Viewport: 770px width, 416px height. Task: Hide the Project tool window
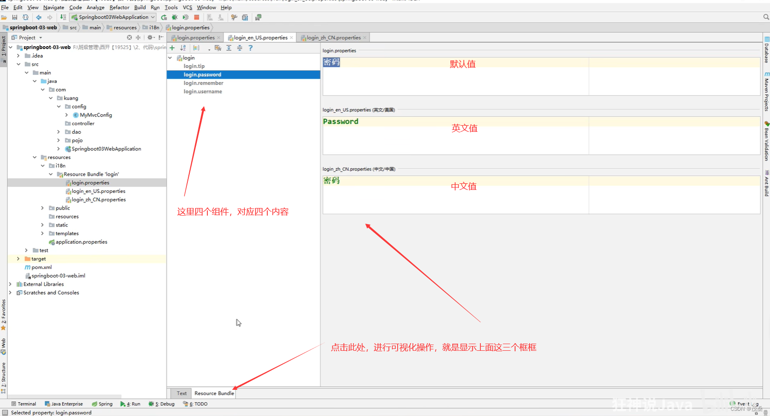pyautogui.click(x=161, y=38)
